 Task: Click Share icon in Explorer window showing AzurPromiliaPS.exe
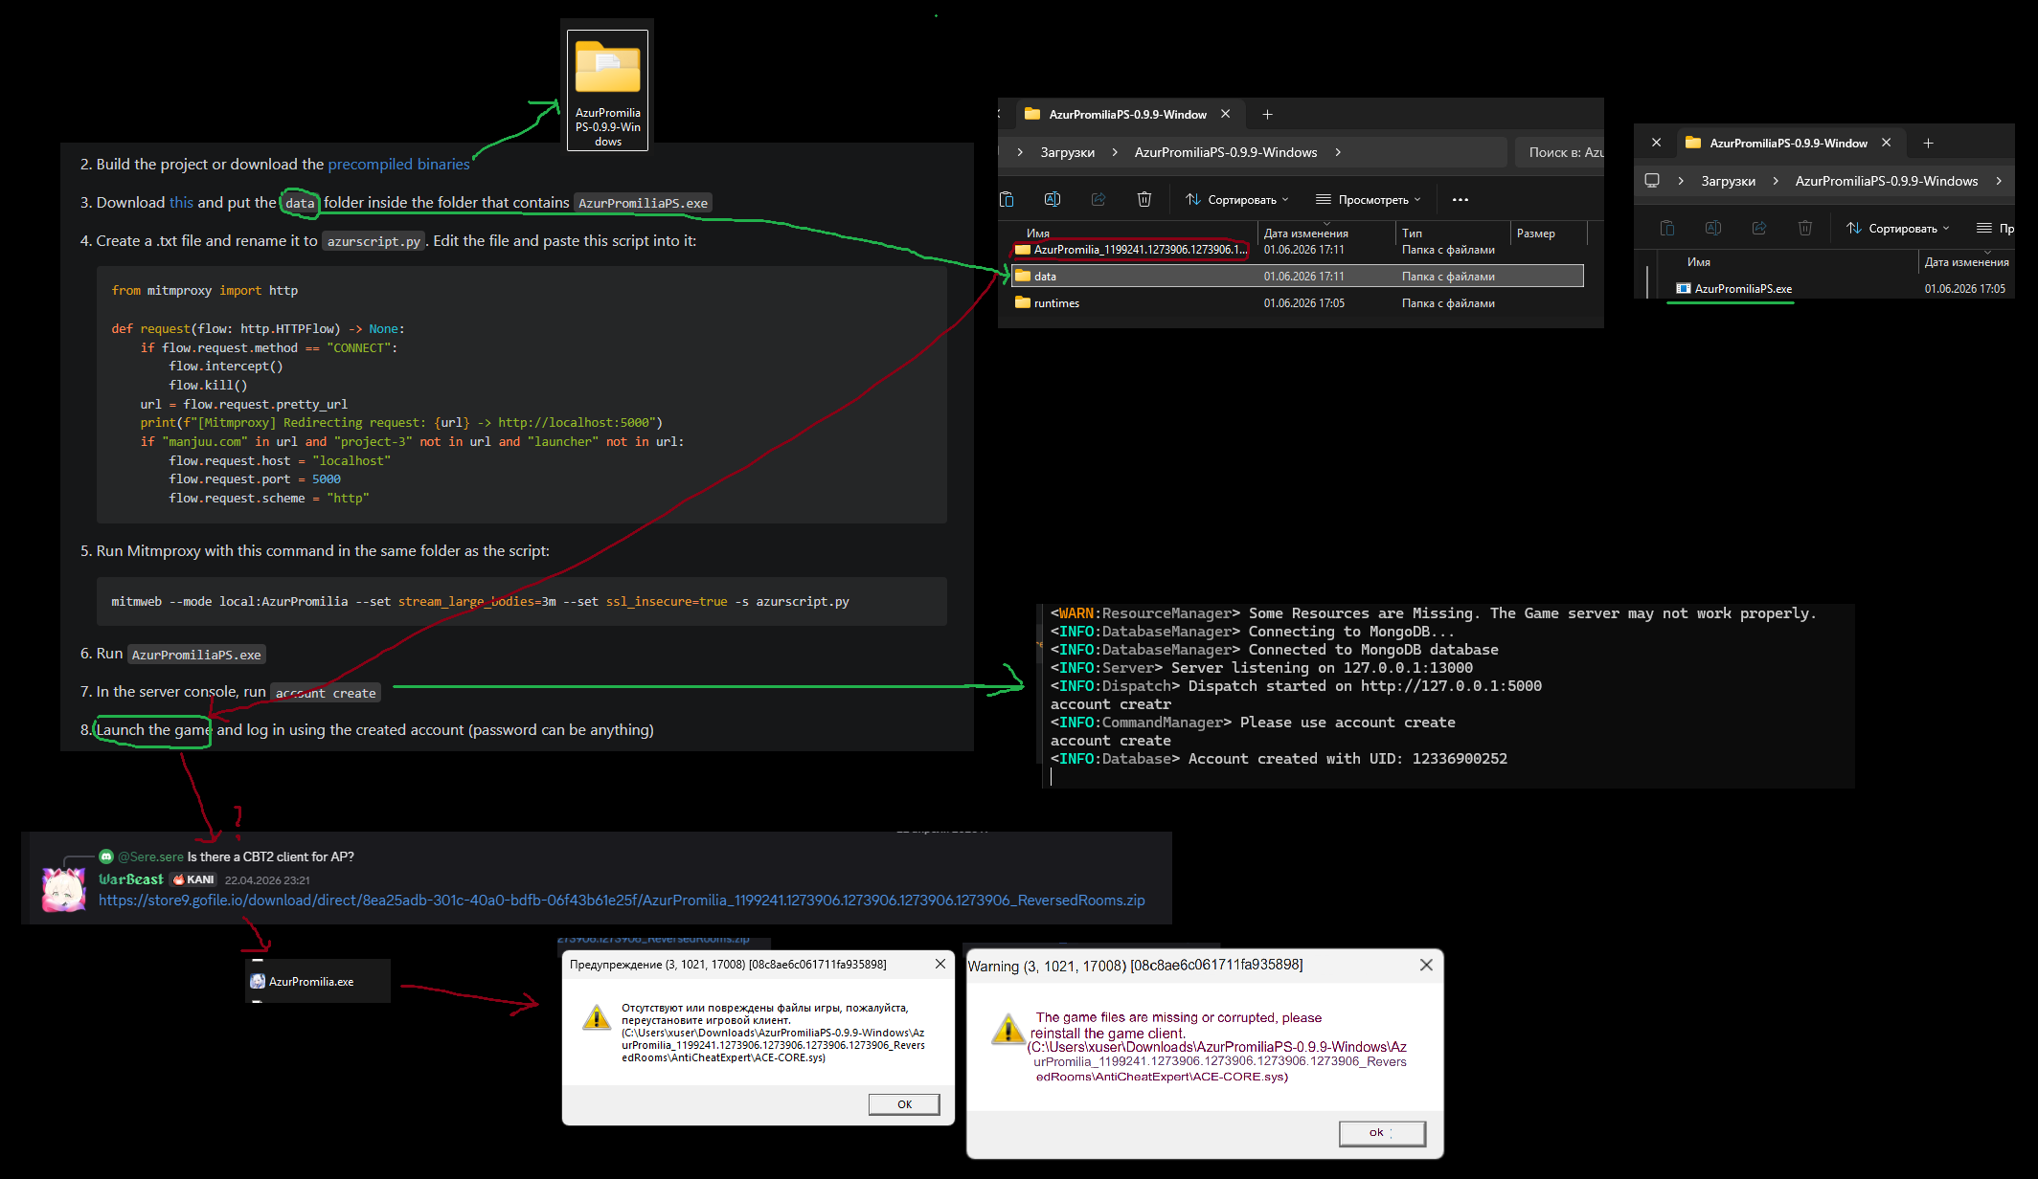pyautogui.click(x=1759, y=228)
